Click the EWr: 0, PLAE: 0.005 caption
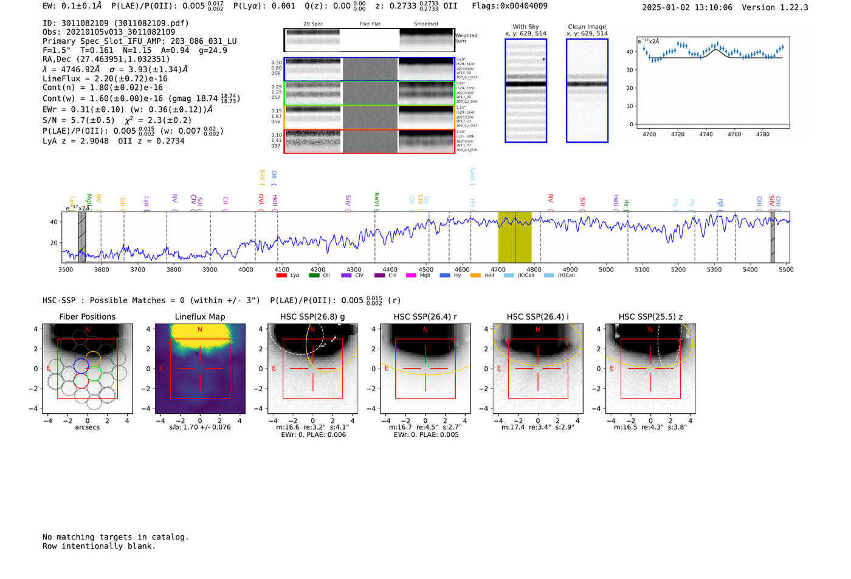This screenshot has height=579, width=851. click(x=425, y=434)
